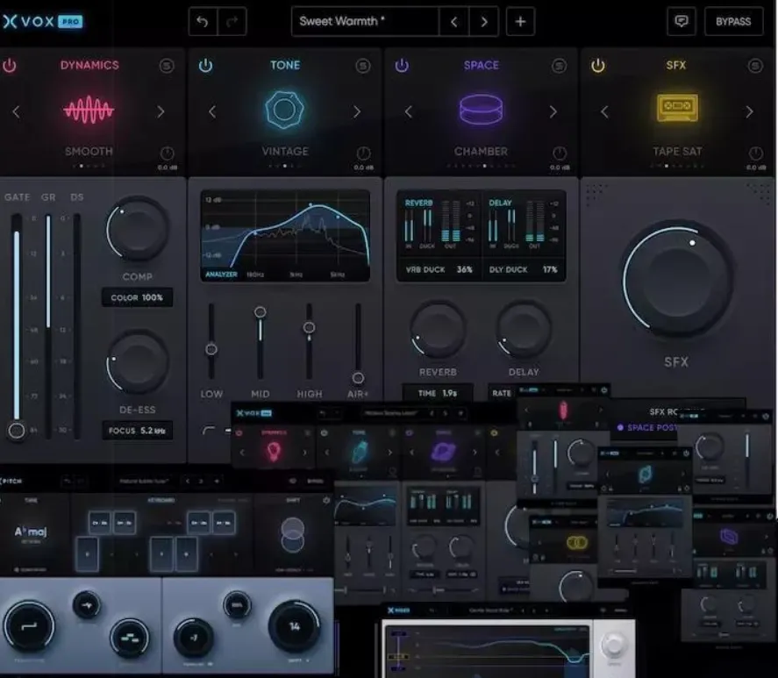The width and height of the screenshot is (778, 678).
Task: Click the yellow Tape Sat cassette icon
Action: (x=677, y=107)
